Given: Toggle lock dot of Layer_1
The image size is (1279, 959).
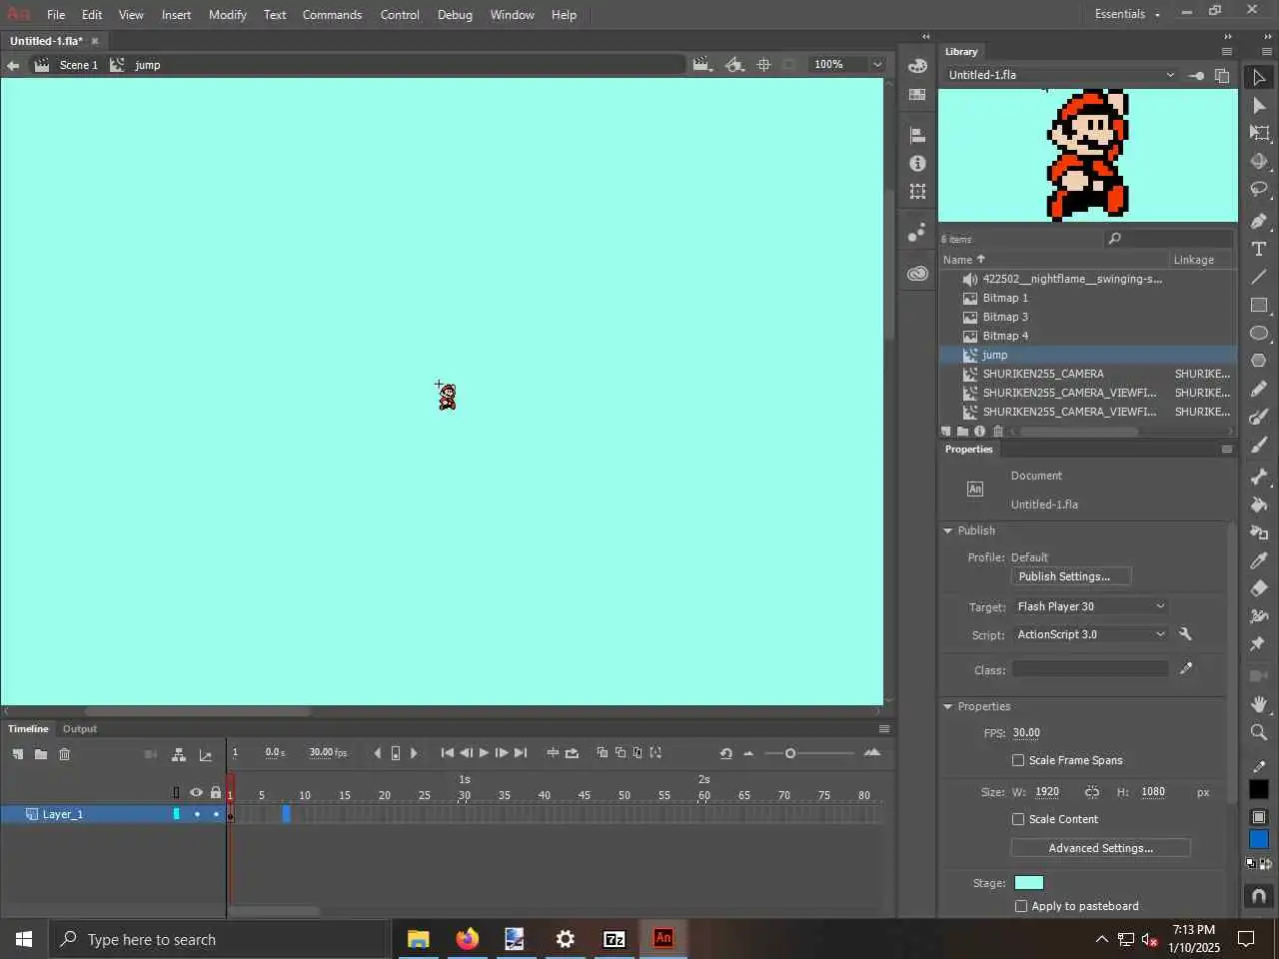Looking at the screenshot, I should tap(216, 815).
